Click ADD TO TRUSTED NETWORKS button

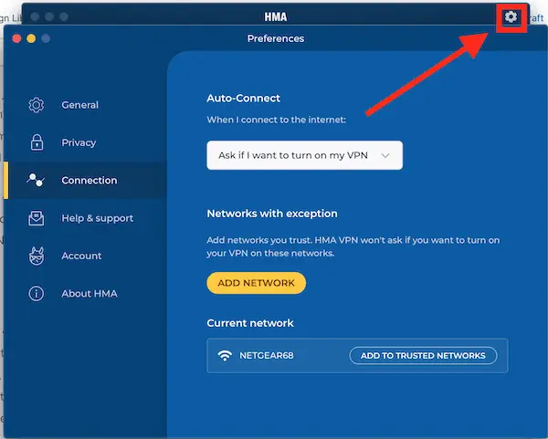tap(423, 356)
